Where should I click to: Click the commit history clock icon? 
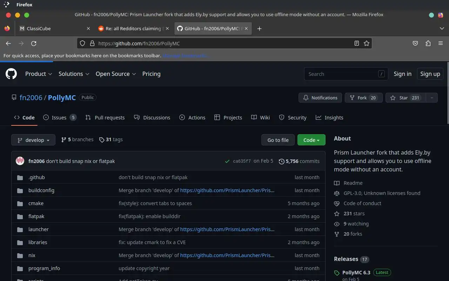pos(281,161)
